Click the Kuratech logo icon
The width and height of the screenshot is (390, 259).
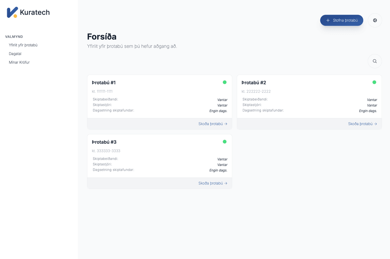tap(12, 12)
